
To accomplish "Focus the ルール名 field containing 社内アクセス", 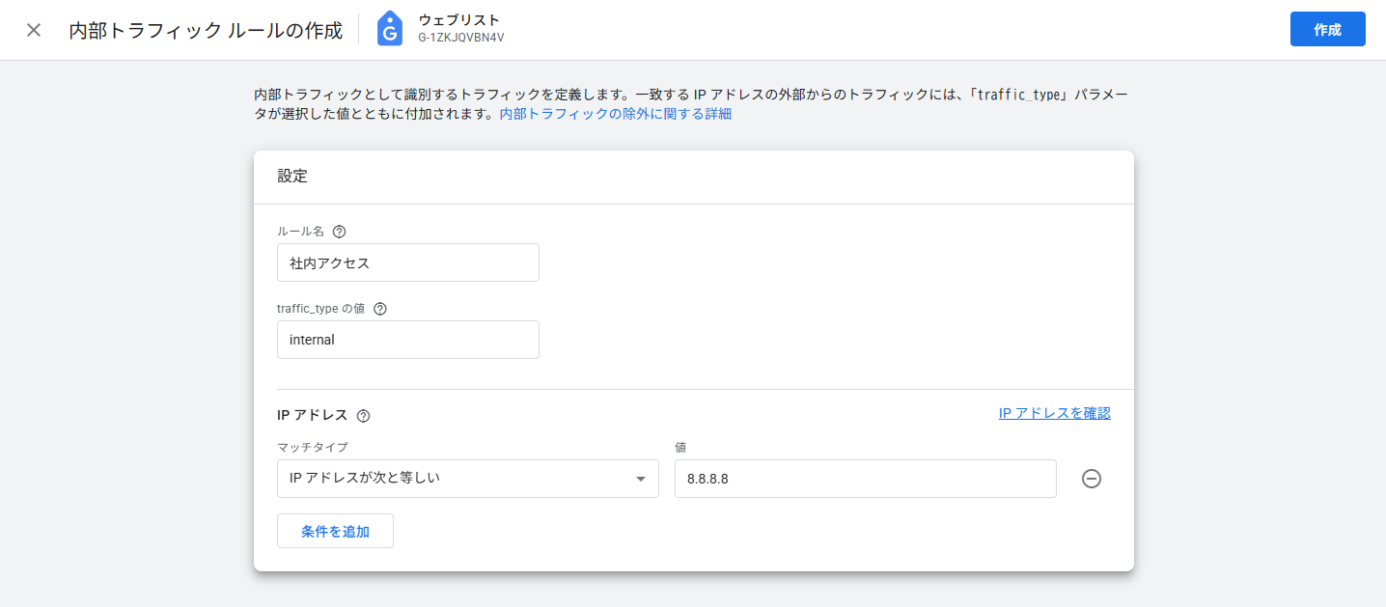I will tap(407, 262).
